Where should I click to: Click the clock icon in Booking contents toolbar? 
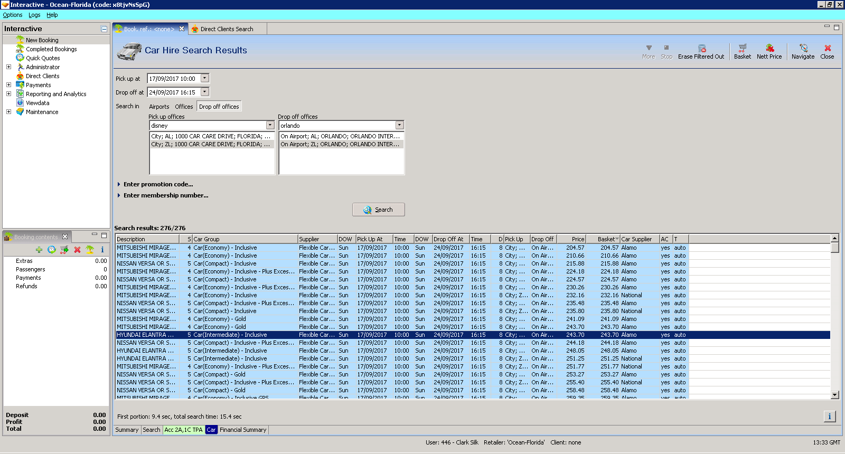click(52, 250)
